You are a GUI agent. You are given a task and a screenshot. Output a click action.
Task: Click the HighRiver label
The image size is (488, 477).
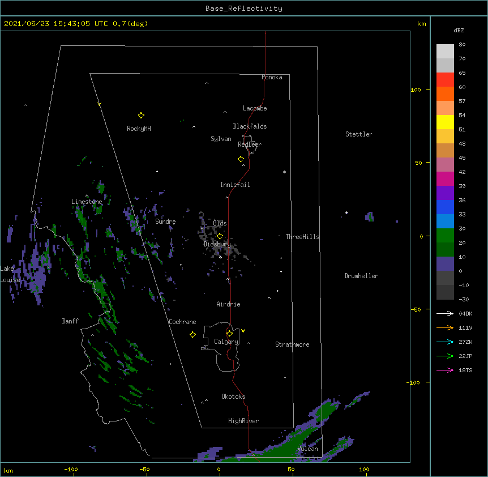243,421
